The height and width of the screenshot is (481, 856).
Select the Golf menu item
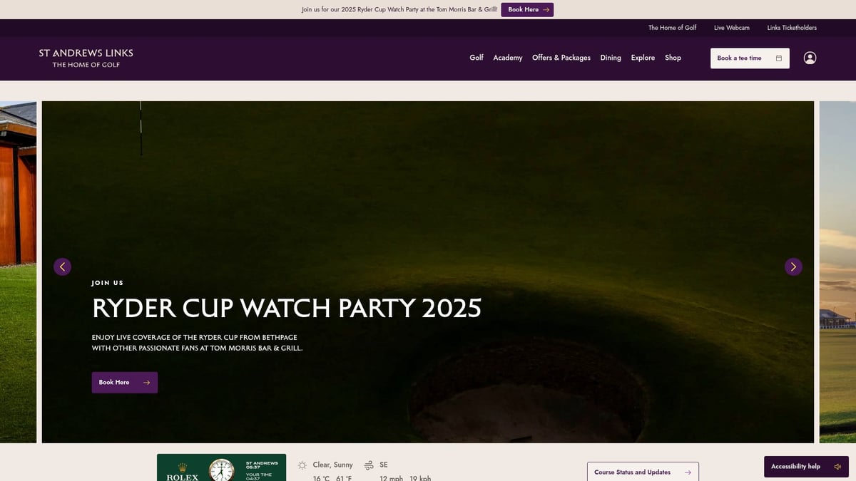point(476,58)
